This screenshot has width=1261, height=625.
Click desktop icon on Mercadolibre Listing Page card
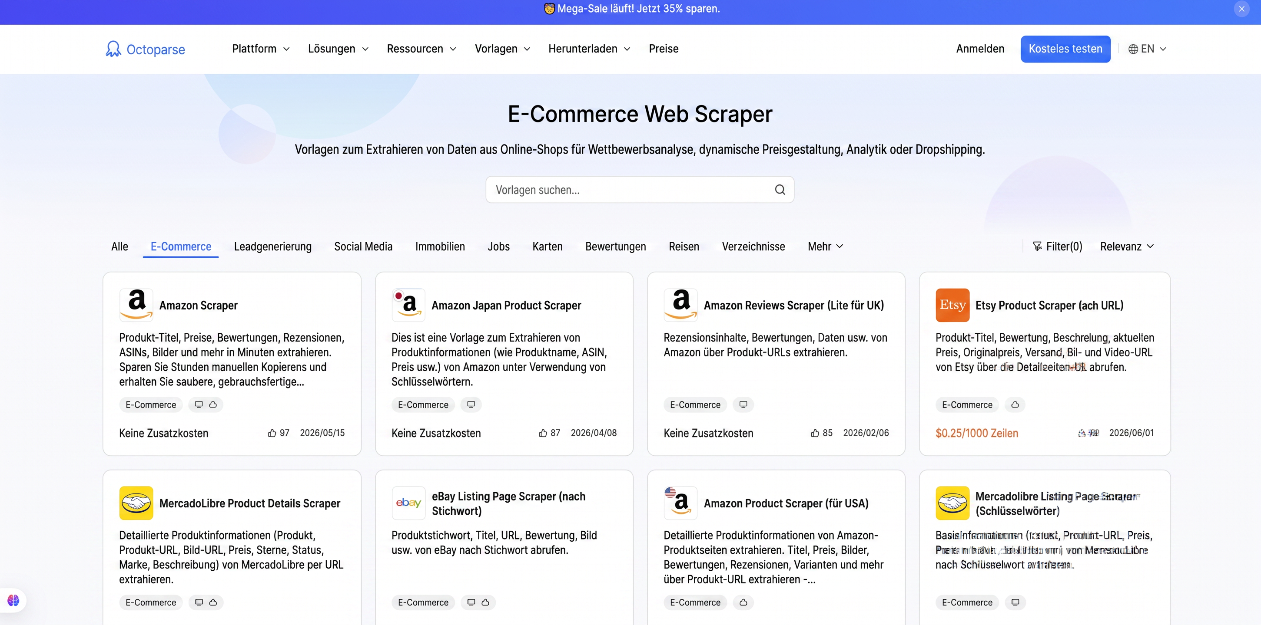point(1015,602)
